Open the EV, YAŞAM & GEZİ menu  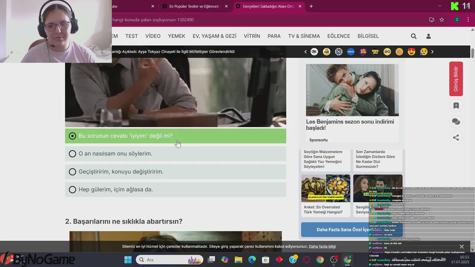pyautogui.click(x=214, y=36)
